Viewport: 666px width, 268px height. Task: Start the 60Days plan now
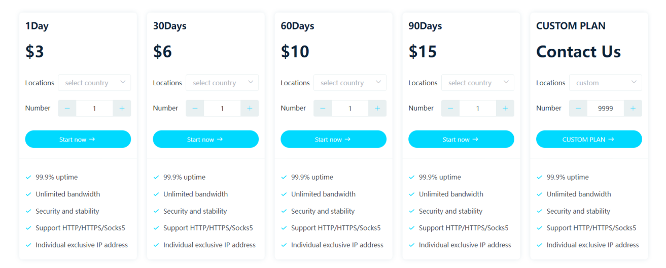pyautogui.click(x=334, y=139)
